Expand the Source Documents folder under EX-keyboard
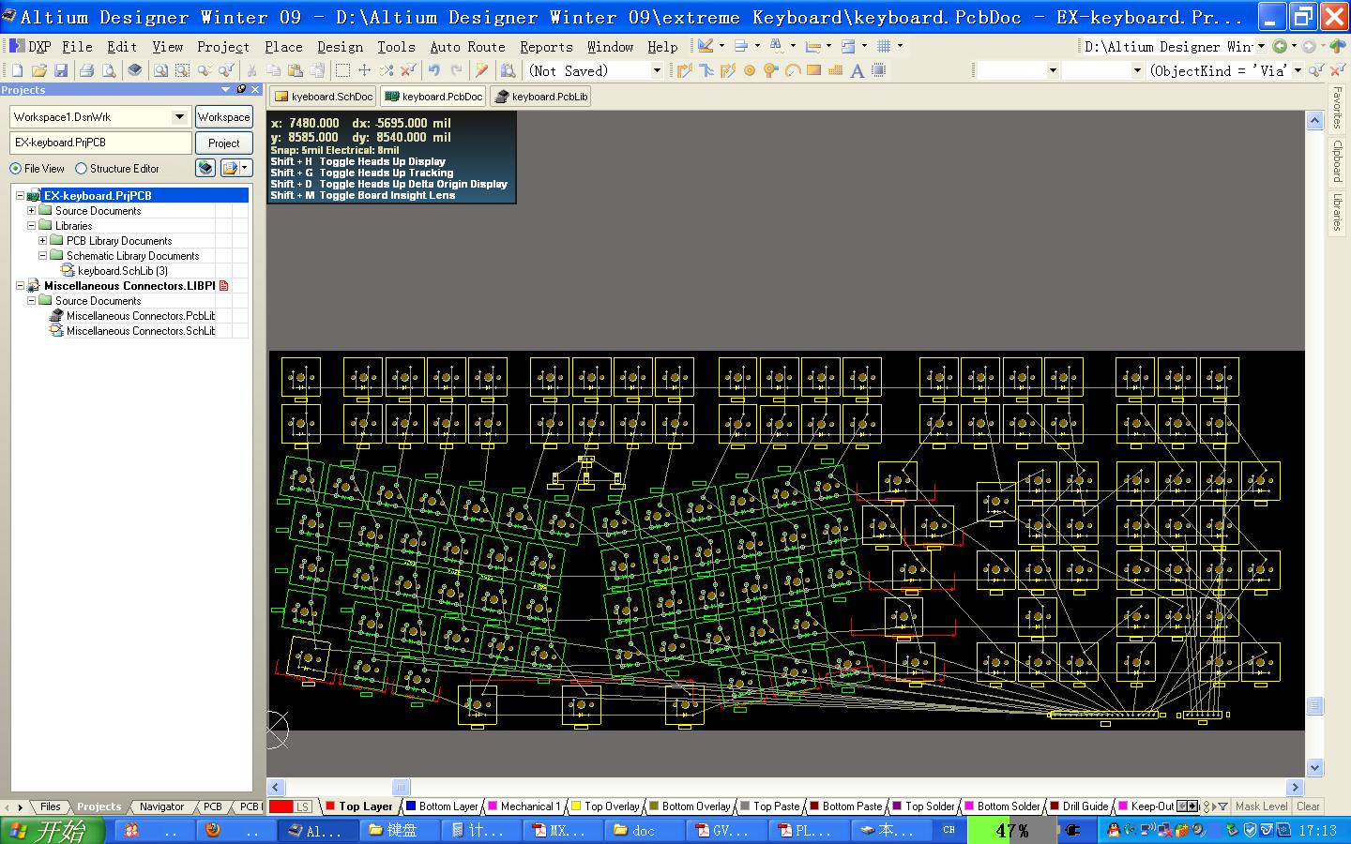The width and height of the screenshot is (1351, 844). [31, 211]
